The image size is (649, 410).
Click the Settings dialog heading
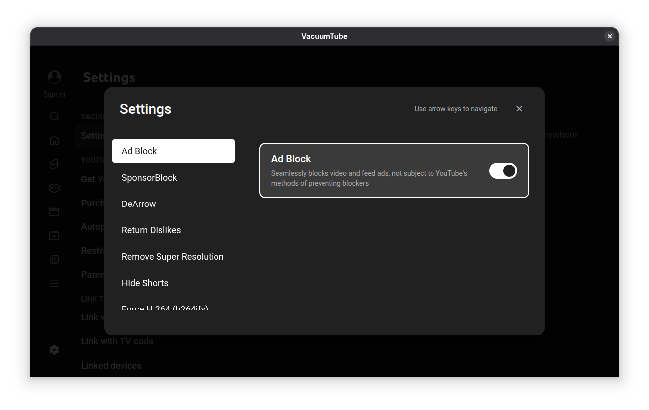pyautogui.click(x=145, y=109)
